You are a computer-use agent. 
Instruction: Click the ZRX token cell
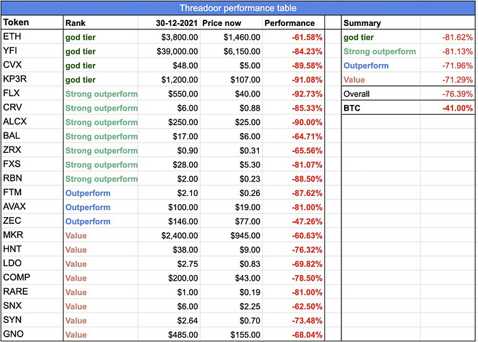point(32,150)
